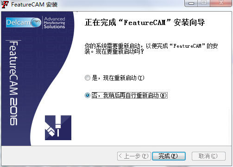Click the Advanced Manufacturing Solutions text

(x=54, y=23)
